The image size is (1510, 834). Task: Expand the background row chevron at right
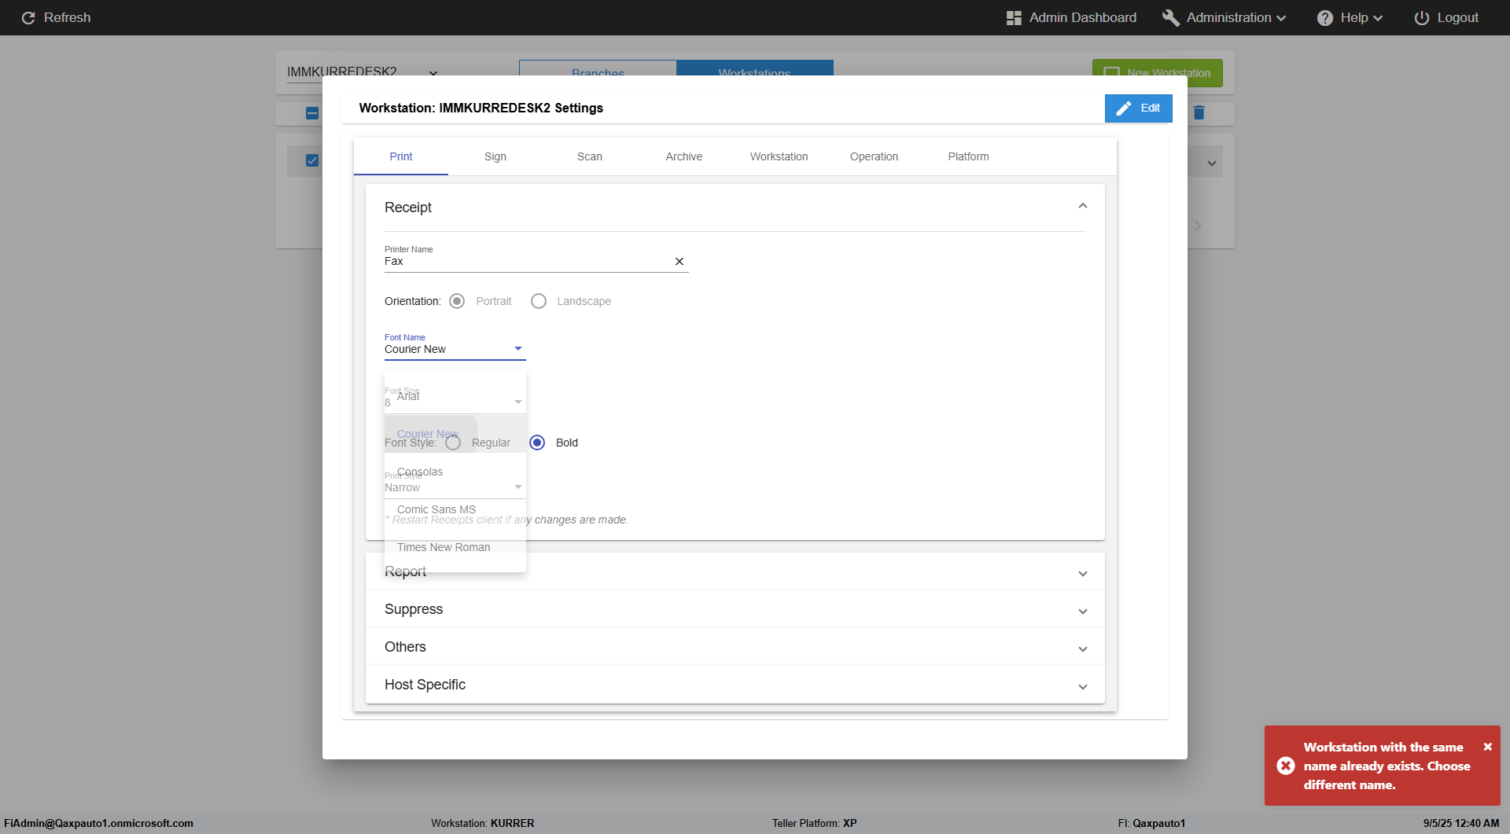point(1212,163)
